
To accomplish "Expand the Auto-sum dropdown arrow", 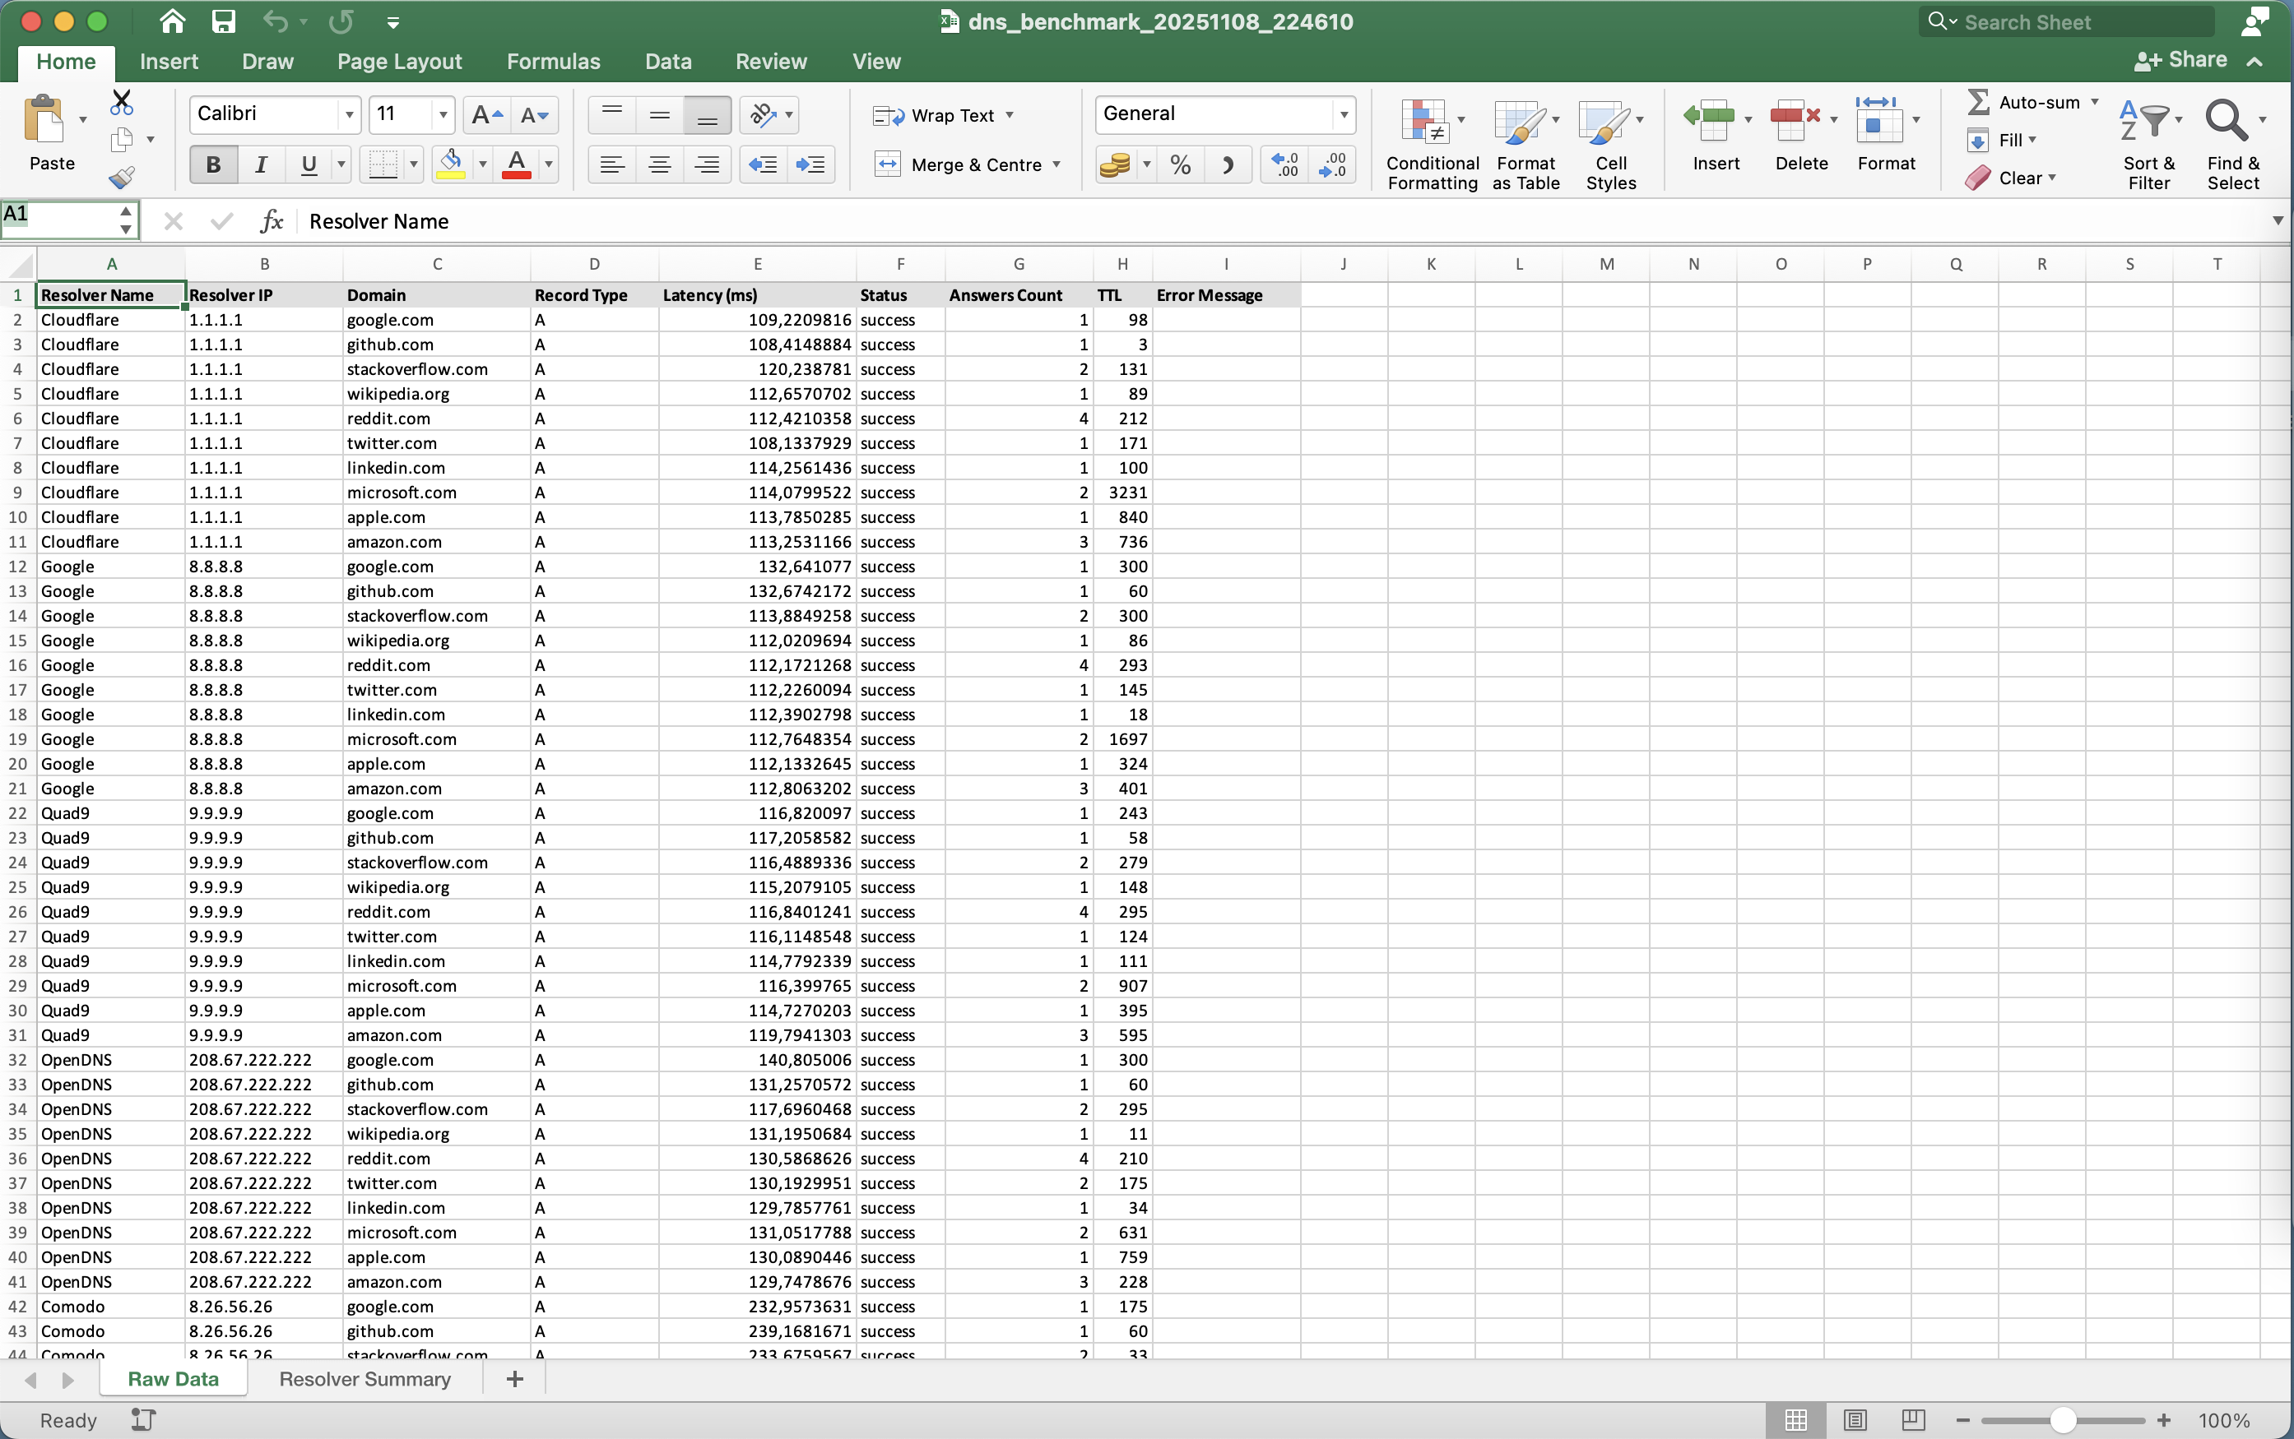I will (x=2095, y=102).
